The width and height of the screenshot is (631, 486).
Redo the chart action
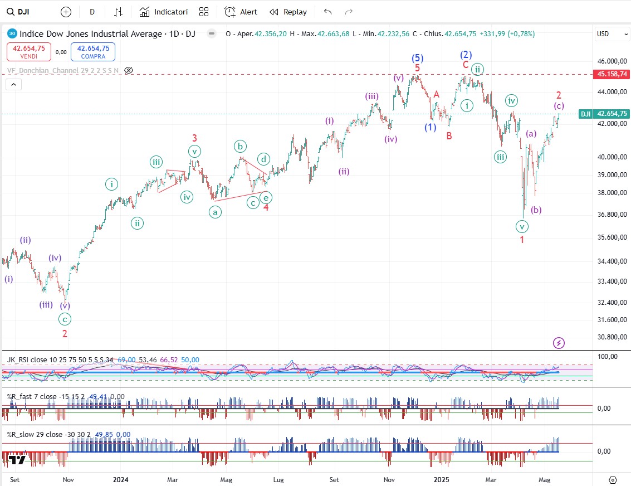coord(349,12)
